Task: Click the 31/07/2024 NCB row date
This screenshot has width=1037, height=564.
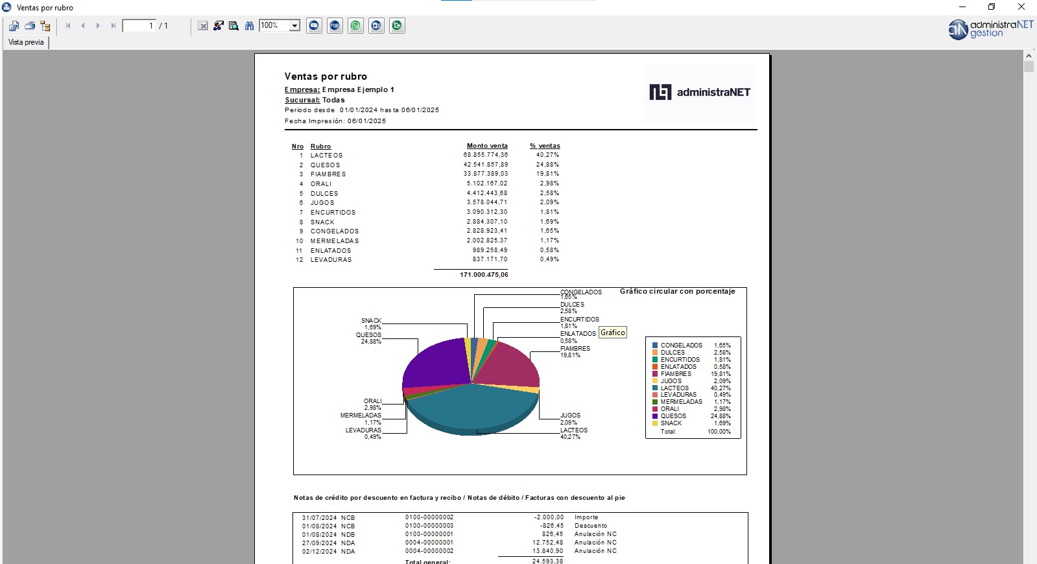Action: click(319, 518)
